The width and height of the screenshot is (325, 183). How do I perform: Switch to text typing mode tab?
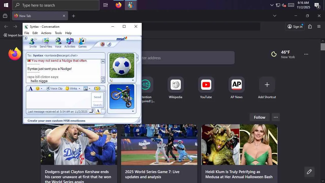click(98, 111)
